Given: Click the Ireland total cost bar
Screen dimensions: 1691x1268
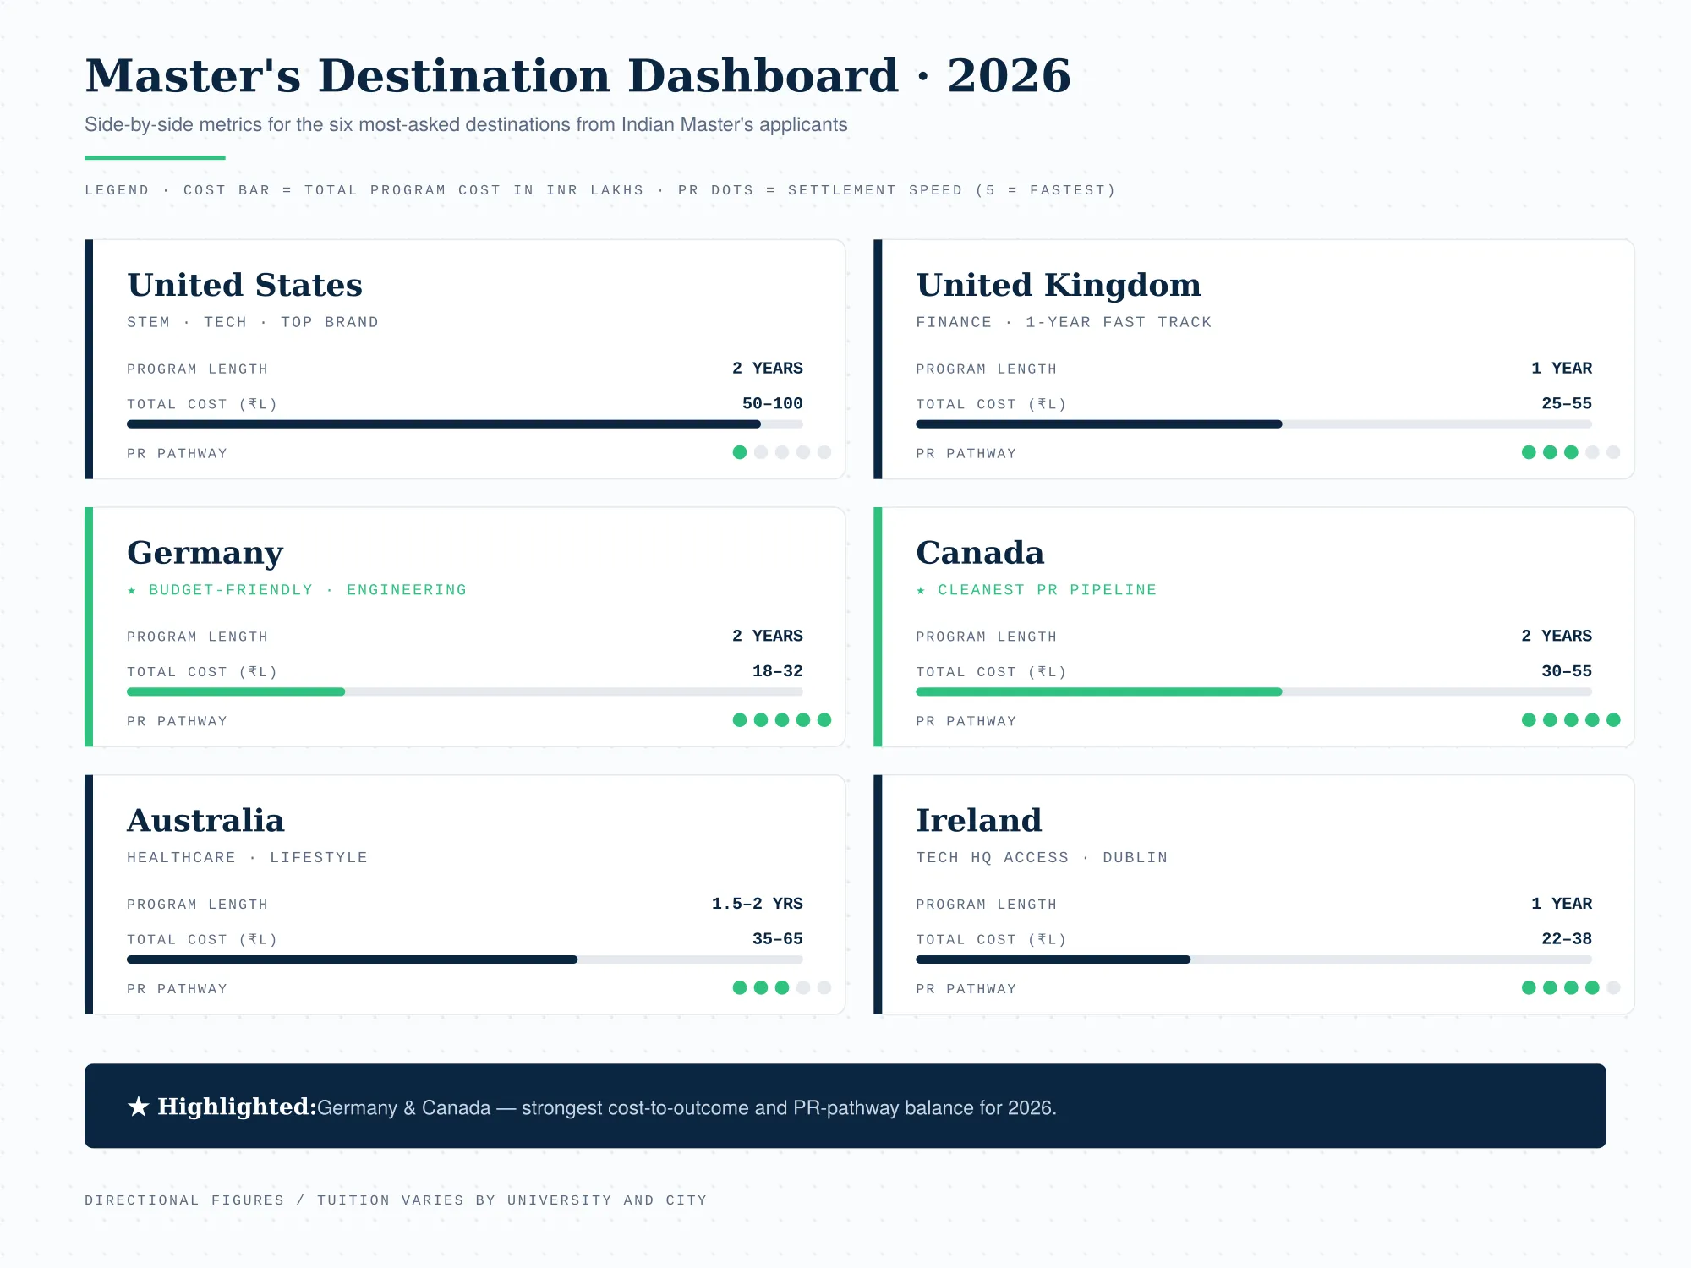Looking at the screenshot, I should 1254,959.
